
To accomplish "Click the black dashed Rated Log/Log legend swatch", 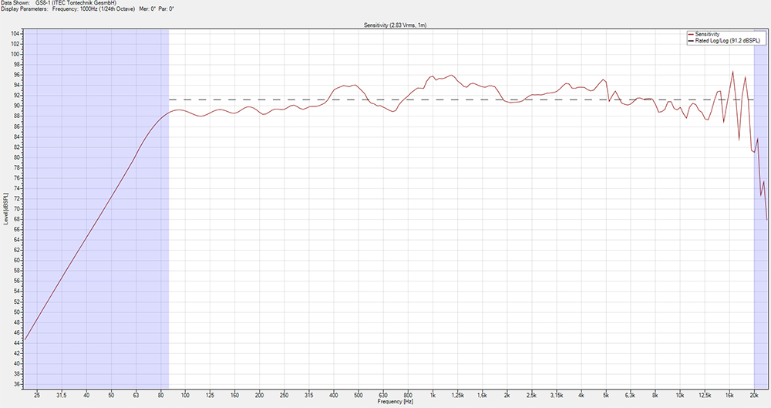I will pyautogui.click(x=690, y=41).
